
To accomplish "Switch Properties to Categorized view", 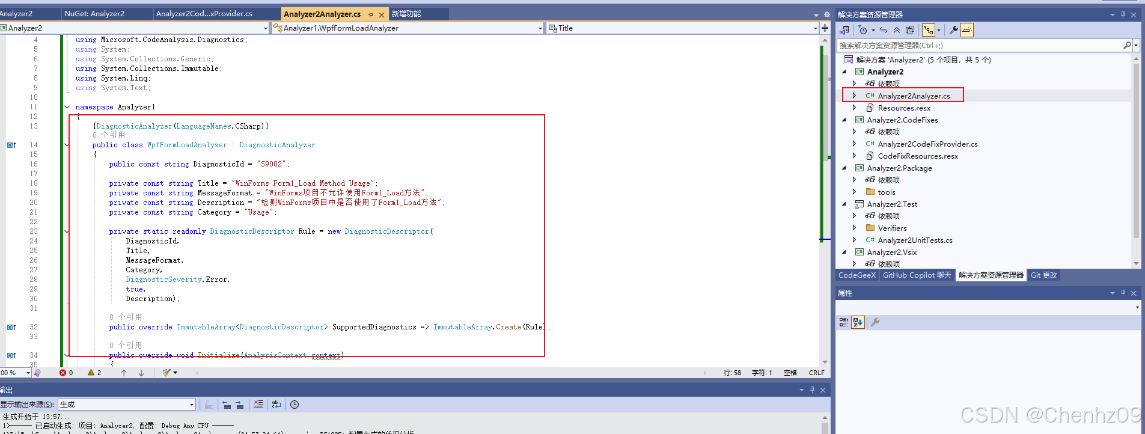I will (844, 322).
